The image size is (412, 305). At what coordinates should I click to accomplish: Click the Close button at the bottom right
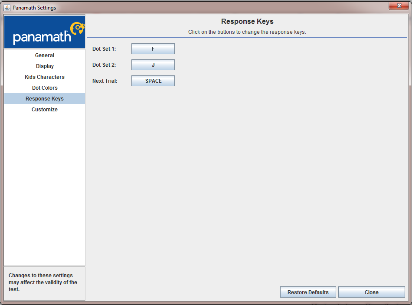pos(372,292)
